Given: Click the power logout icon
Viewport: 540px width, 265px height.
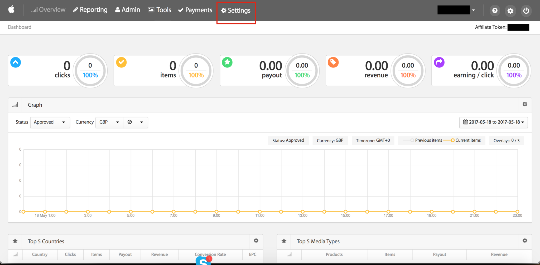Looking at the screenshot, I should click(526, 11).
